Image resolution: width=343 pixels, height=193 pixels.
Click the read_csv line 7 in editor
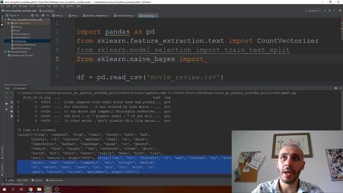point(150,77)
